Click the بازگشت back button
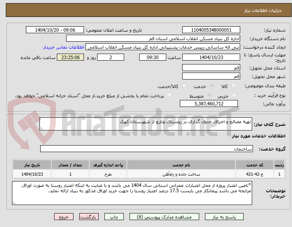The height and width of the screenshot is (227, 292). [x=89, y=217]
